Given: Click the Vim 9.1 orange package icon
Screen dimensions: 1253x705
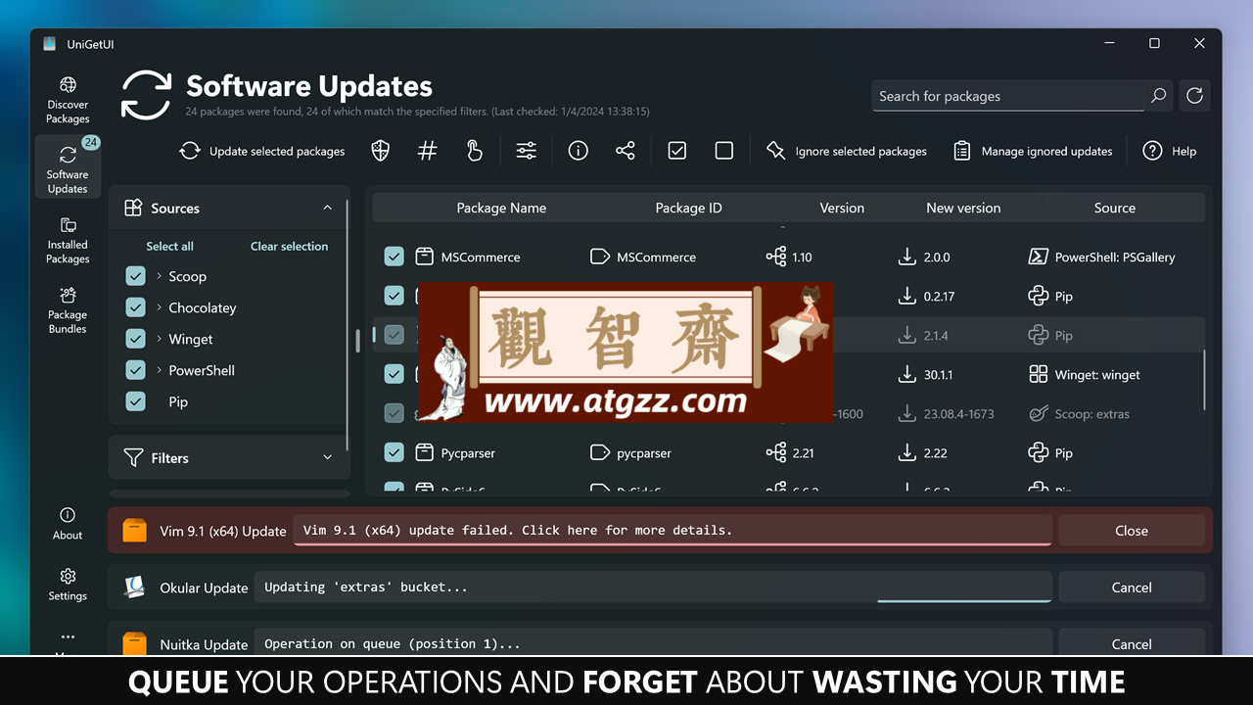Looking at the screenshot, I should [134, 531].
